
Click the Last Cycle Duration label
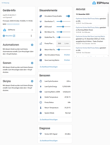coord(51,81)
